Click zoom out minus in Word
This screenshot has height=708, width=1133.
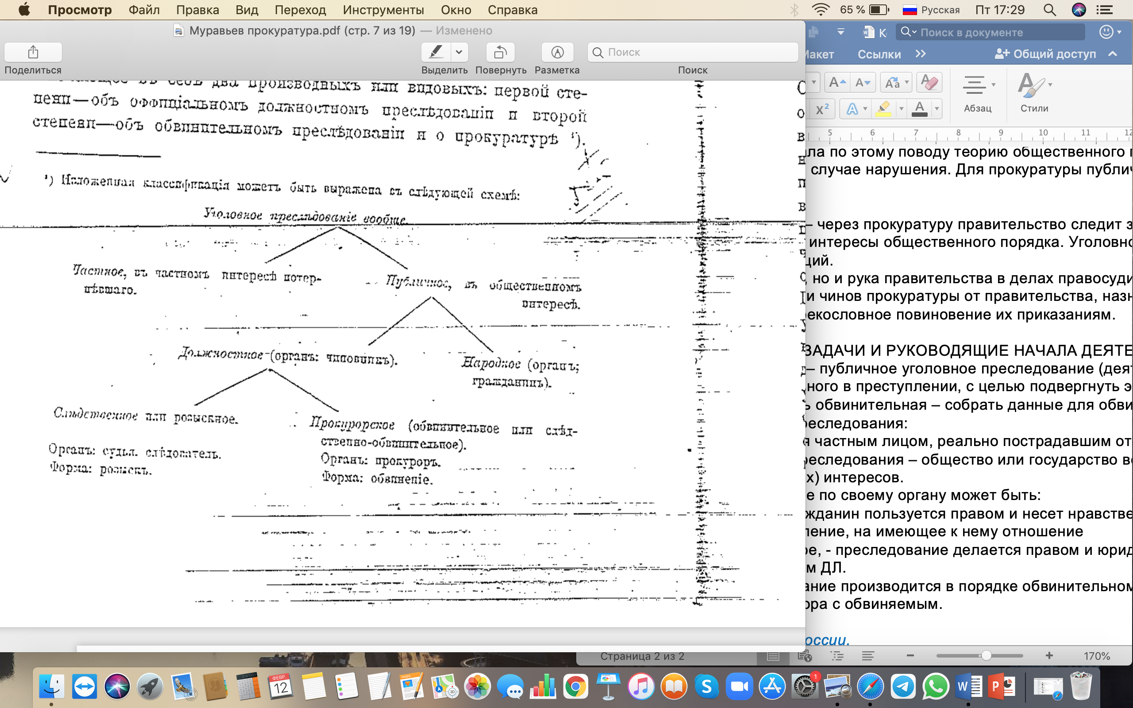click(x=910, y=655)
